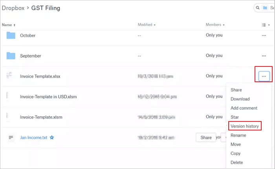
Task: Open the September folder icon
Action: click(11, 56)
